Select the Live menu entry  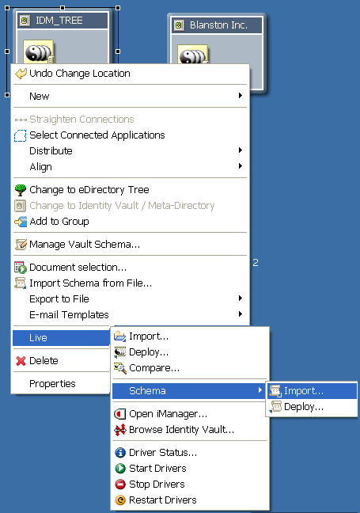pos(61,338)
